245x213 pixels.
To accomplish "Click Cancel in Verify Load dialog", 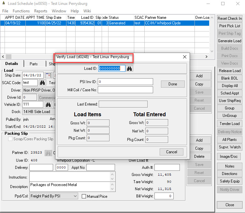I will point(171,152).
